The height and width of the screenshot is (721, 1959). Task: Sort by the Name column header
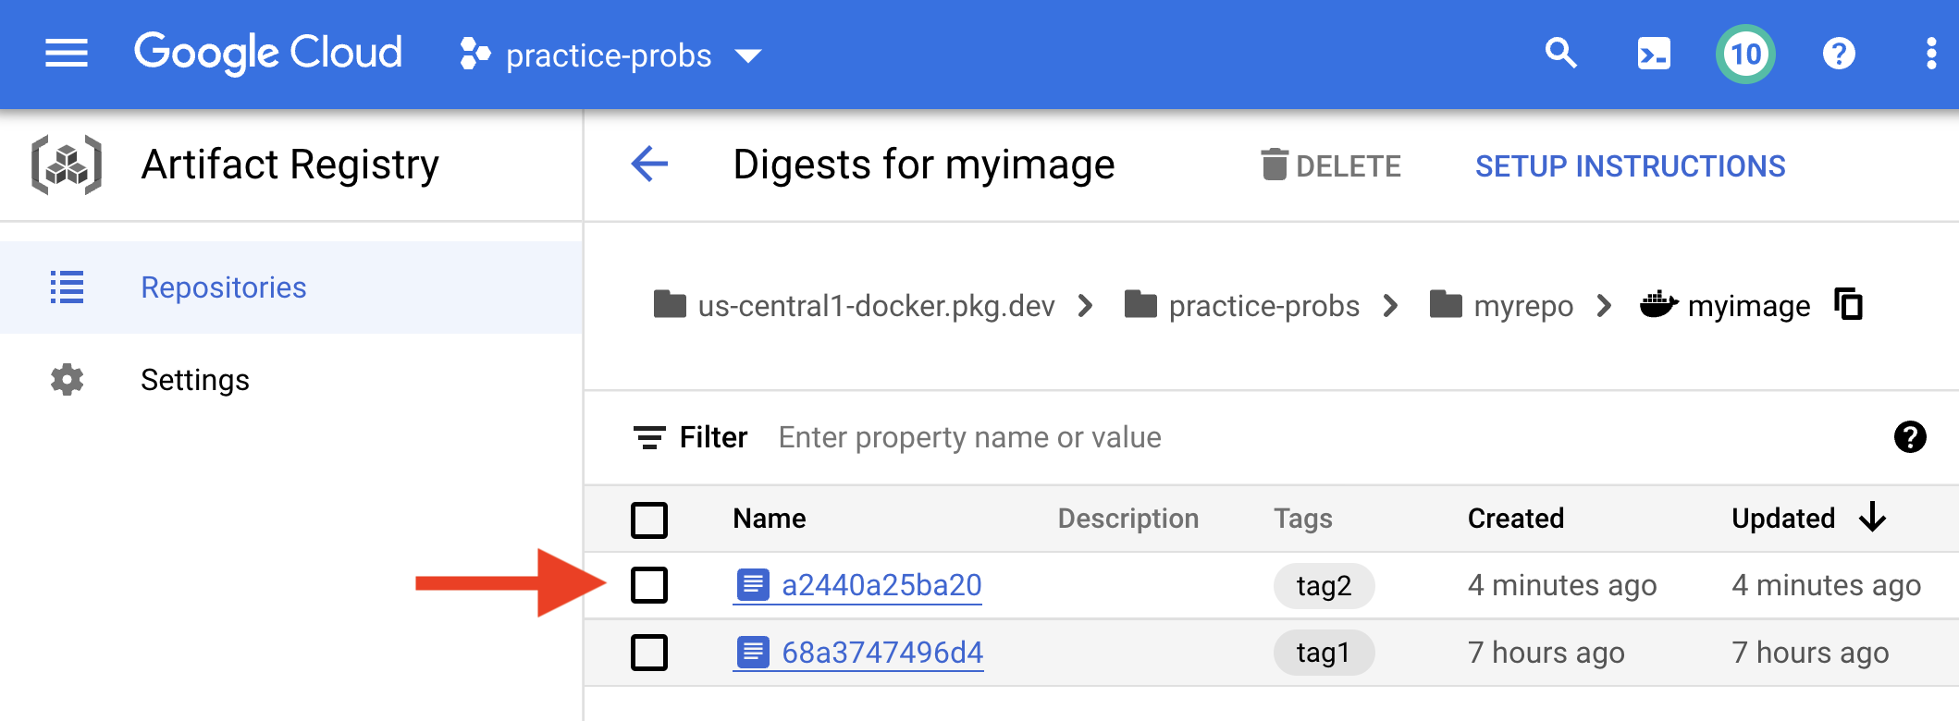769,519
